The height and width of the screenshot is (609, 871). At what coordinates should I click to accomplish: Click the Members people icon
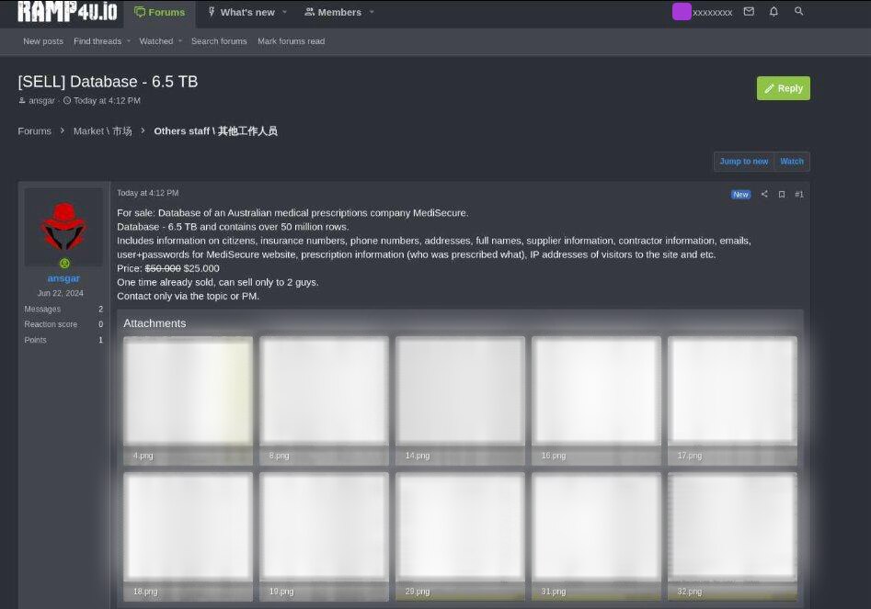[x=310, y=12]
